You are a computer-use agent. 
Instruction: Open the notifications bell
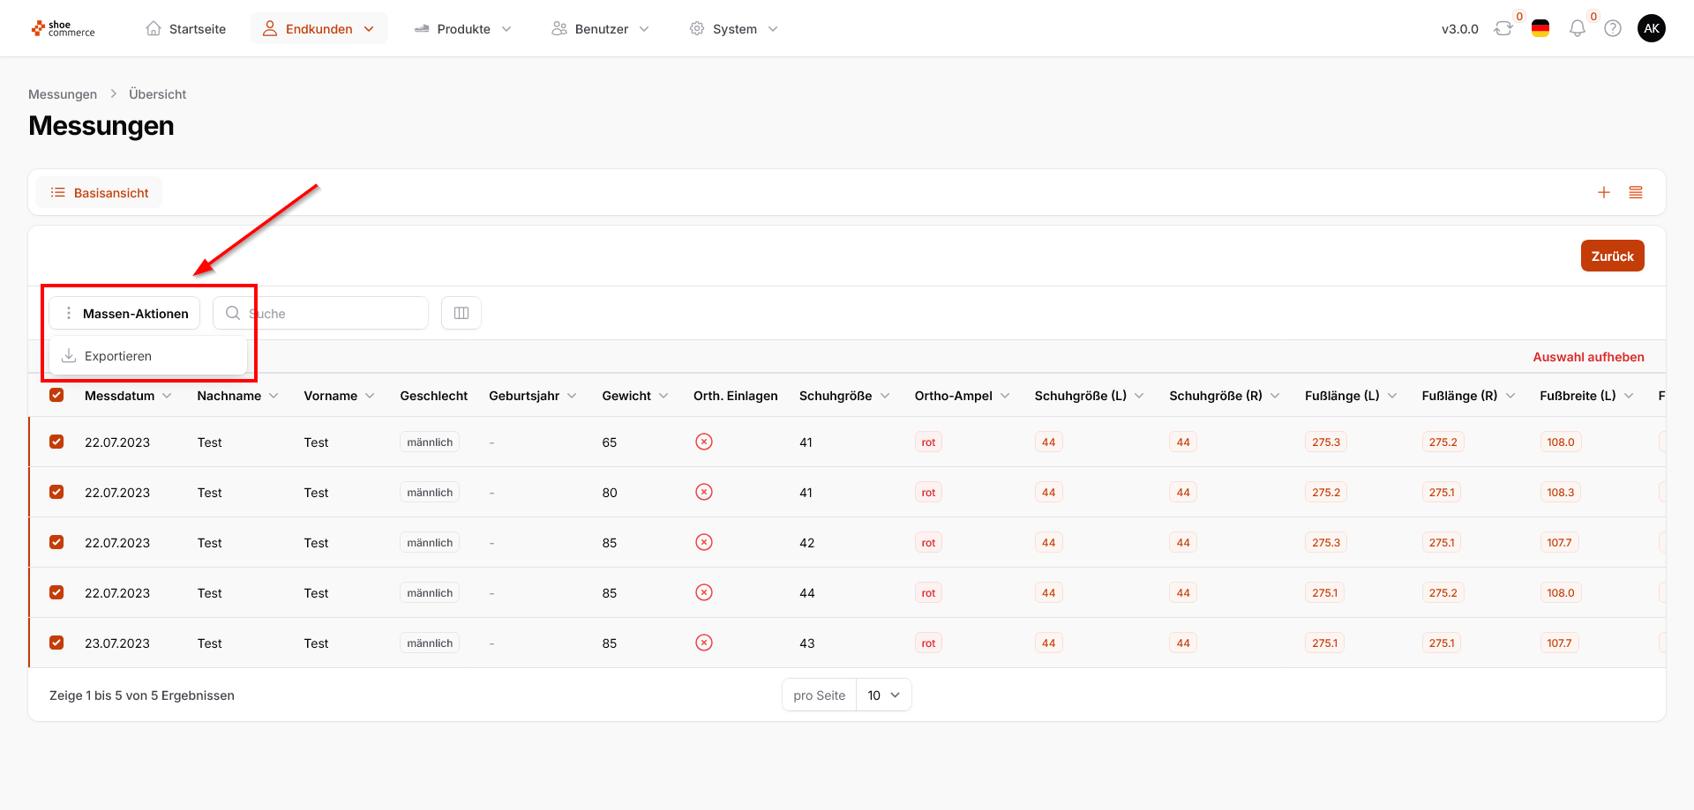tap(1577, 29)
